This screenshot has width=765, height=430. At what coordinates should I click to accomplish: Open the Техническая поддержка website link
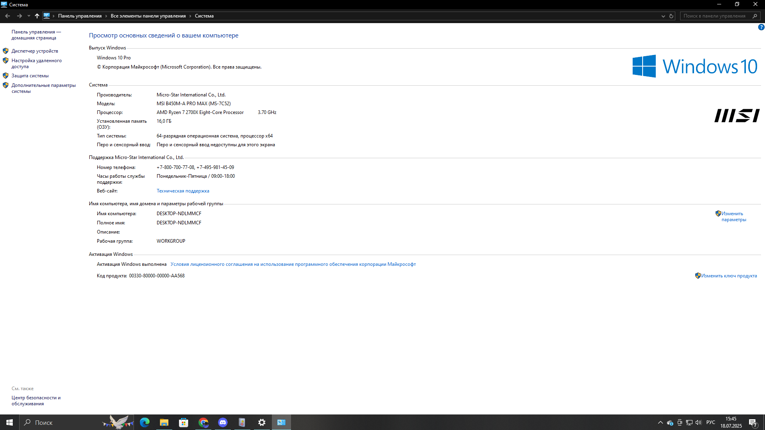pos(183,191)
